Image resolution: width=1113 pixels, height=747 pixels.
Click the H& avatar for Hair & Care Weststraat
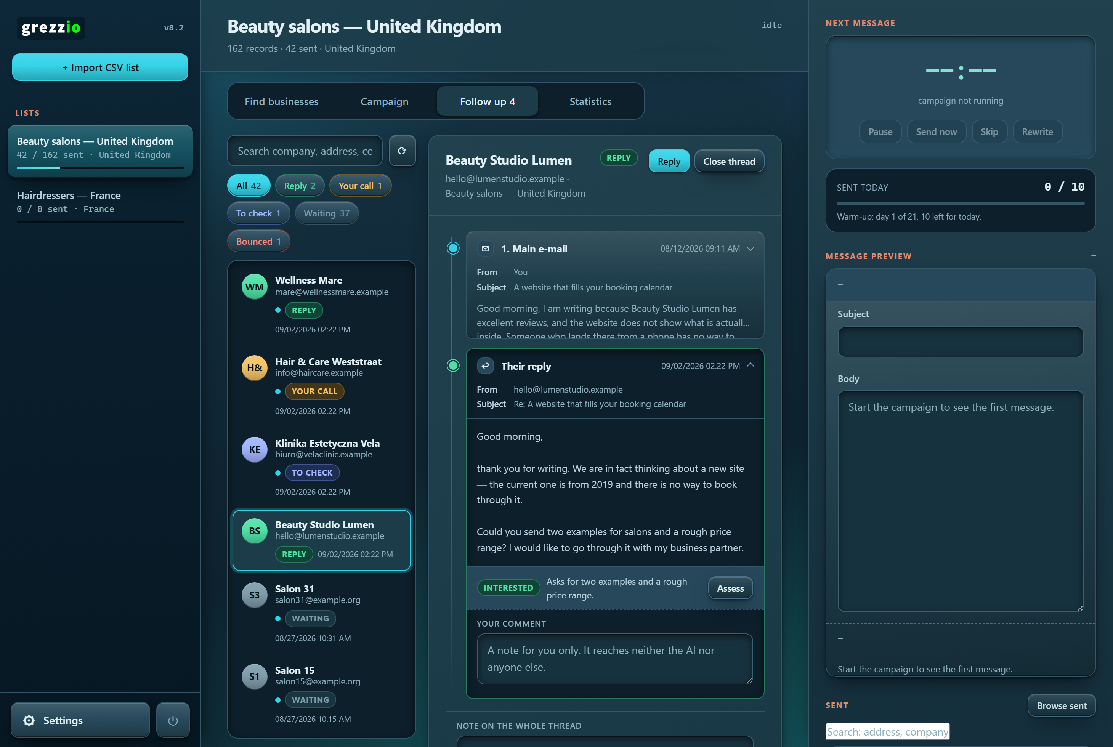[x=255, y=368]
